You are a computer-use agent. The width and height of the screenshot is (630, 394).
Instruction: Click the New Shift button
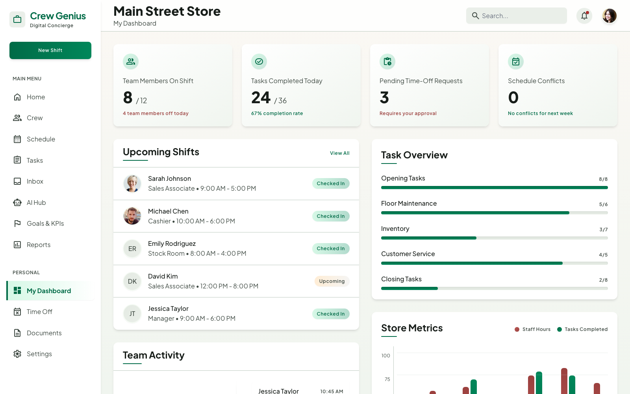(x=50, y=50)
